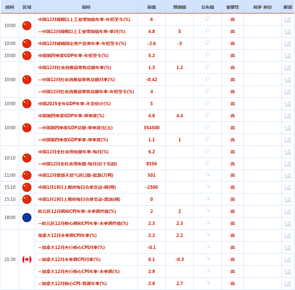Open 中国1月19日上期所每日仓单变动-原油(桶) indicator

79,200
